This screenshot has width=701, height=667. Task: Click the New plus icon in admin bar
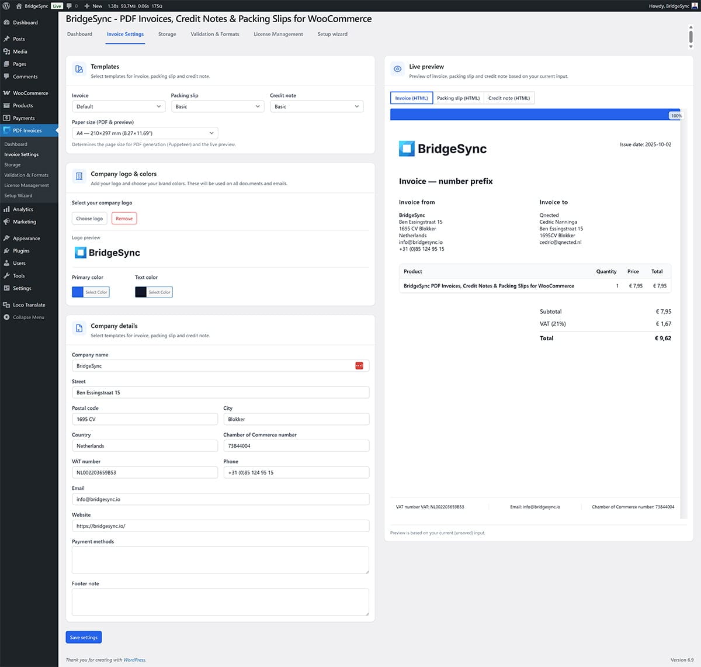click(86, 6)
